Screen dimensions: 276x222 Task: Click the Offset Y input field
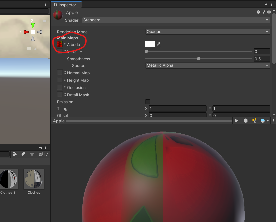point(241,115)
